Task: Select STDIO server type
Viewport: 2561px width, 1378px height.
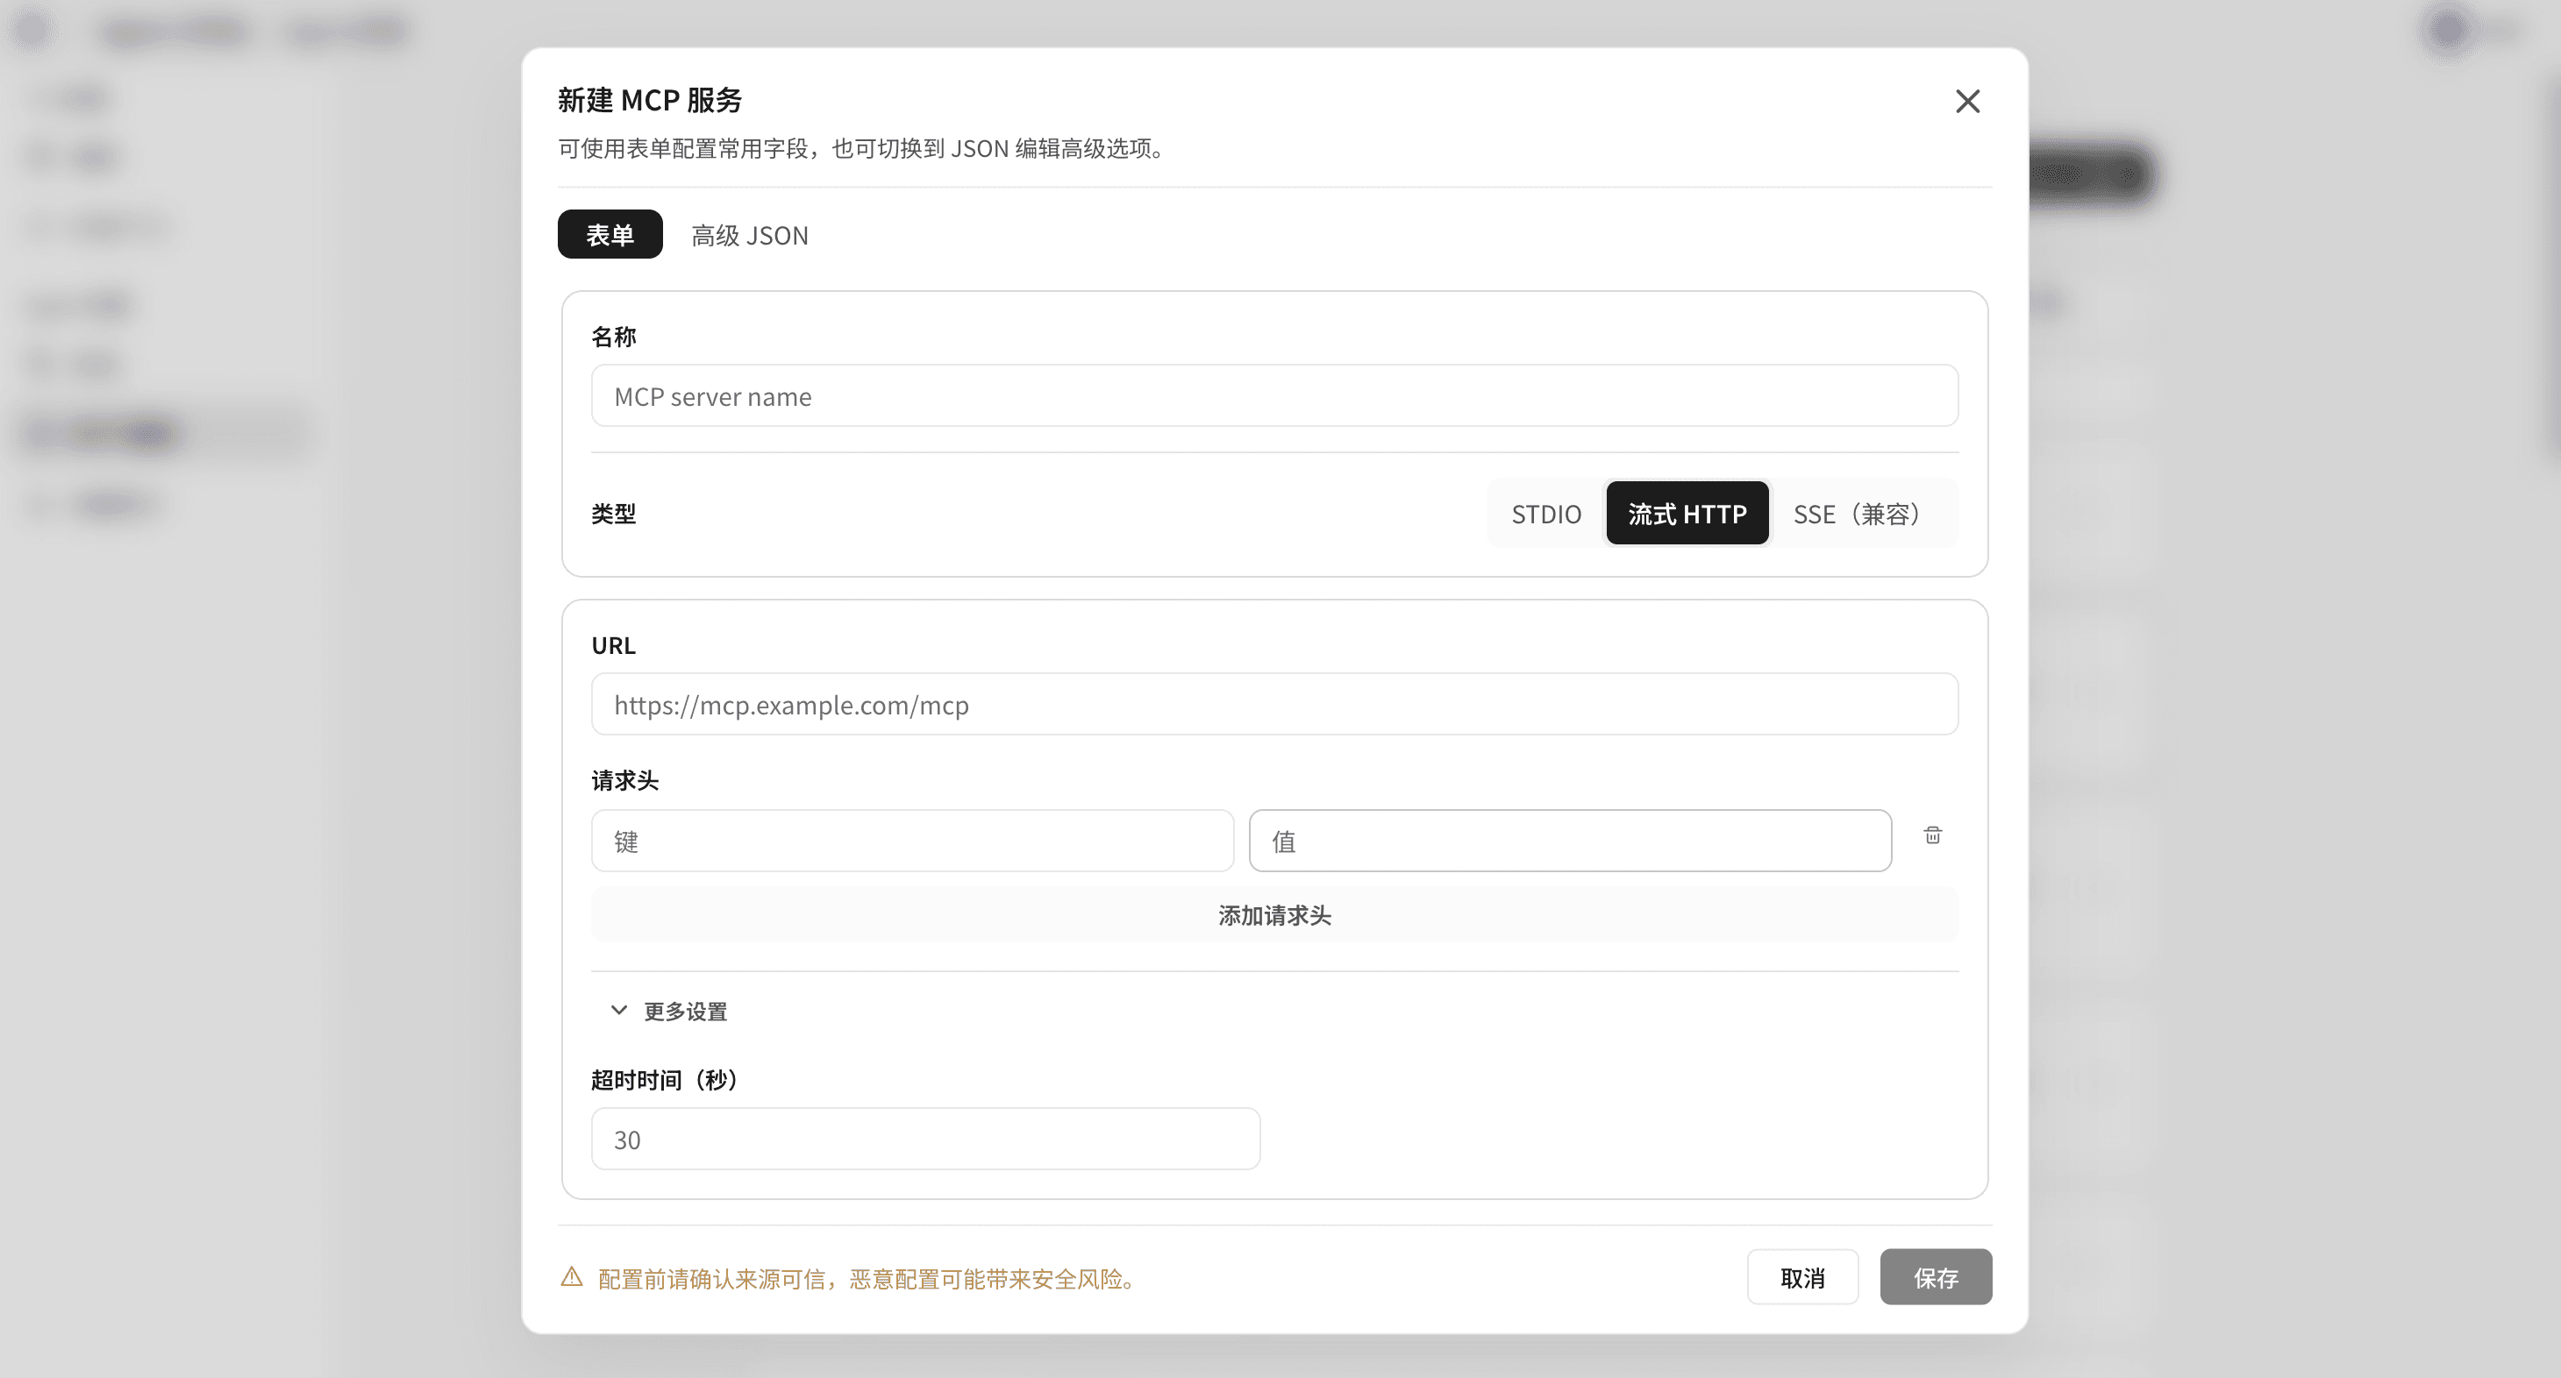Action: coord(1546,514)
